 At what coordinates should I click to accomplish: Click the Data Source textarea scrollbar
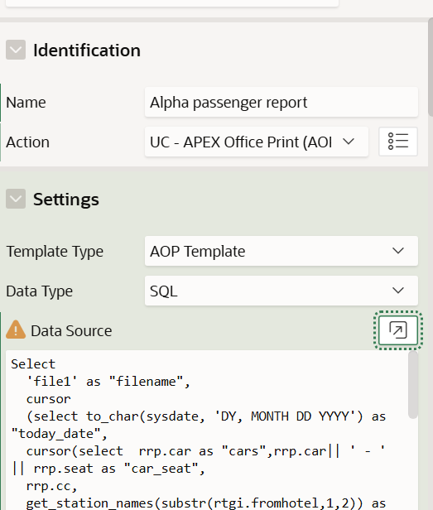point(413,385)
